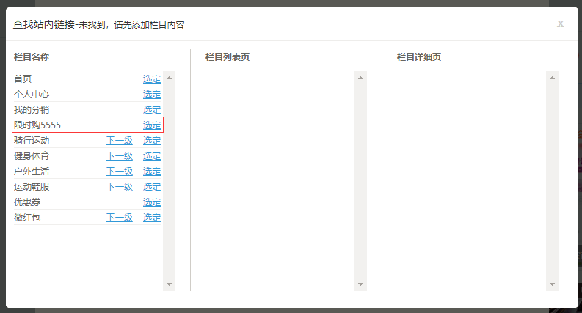Click 选定 next to 个人中心
Viewport: 582px width, 313px height.
click(x=152, y=95)
